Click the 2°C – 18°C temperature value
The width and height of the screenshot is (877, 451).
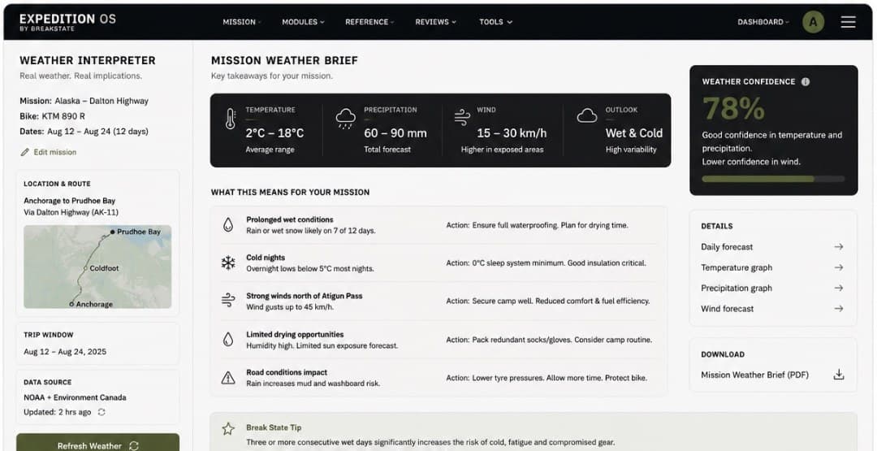click(274, 133)
